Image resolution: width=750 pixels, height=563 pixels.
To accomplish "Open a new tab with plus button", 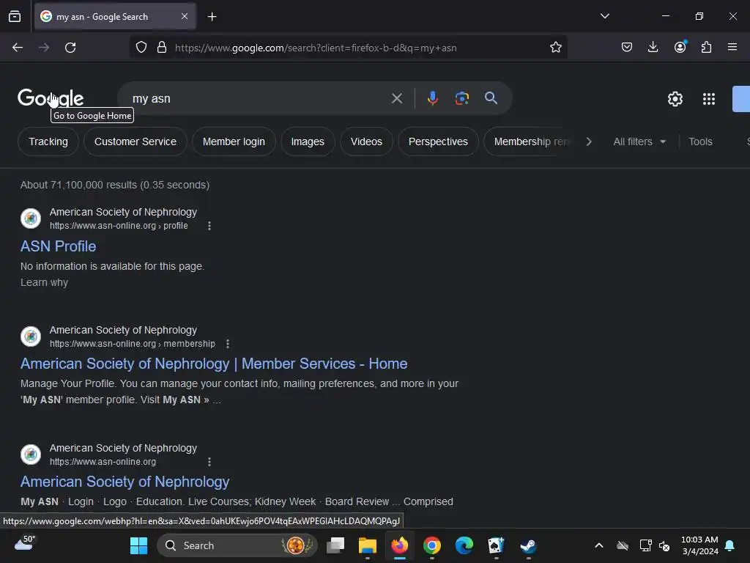I will click(212, 17).
